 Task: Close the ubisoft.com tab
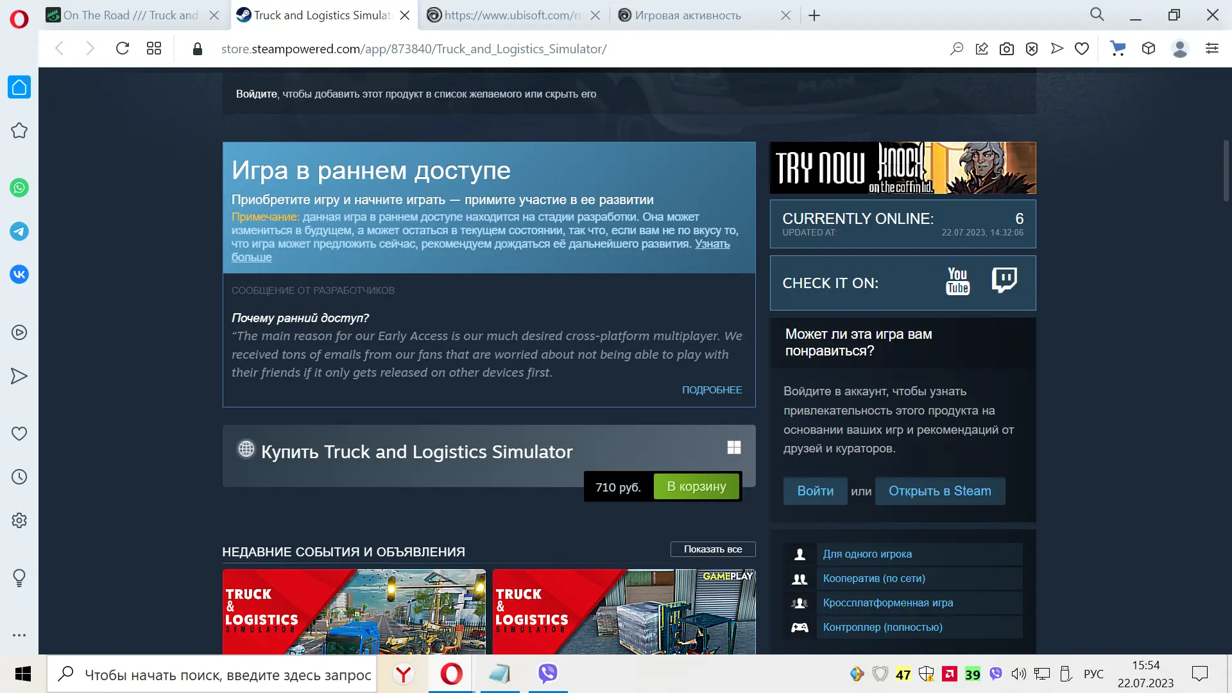[x=595, y=15]
